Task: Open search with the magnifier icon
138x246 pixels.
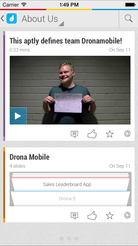Action: [x=128, y=19]
